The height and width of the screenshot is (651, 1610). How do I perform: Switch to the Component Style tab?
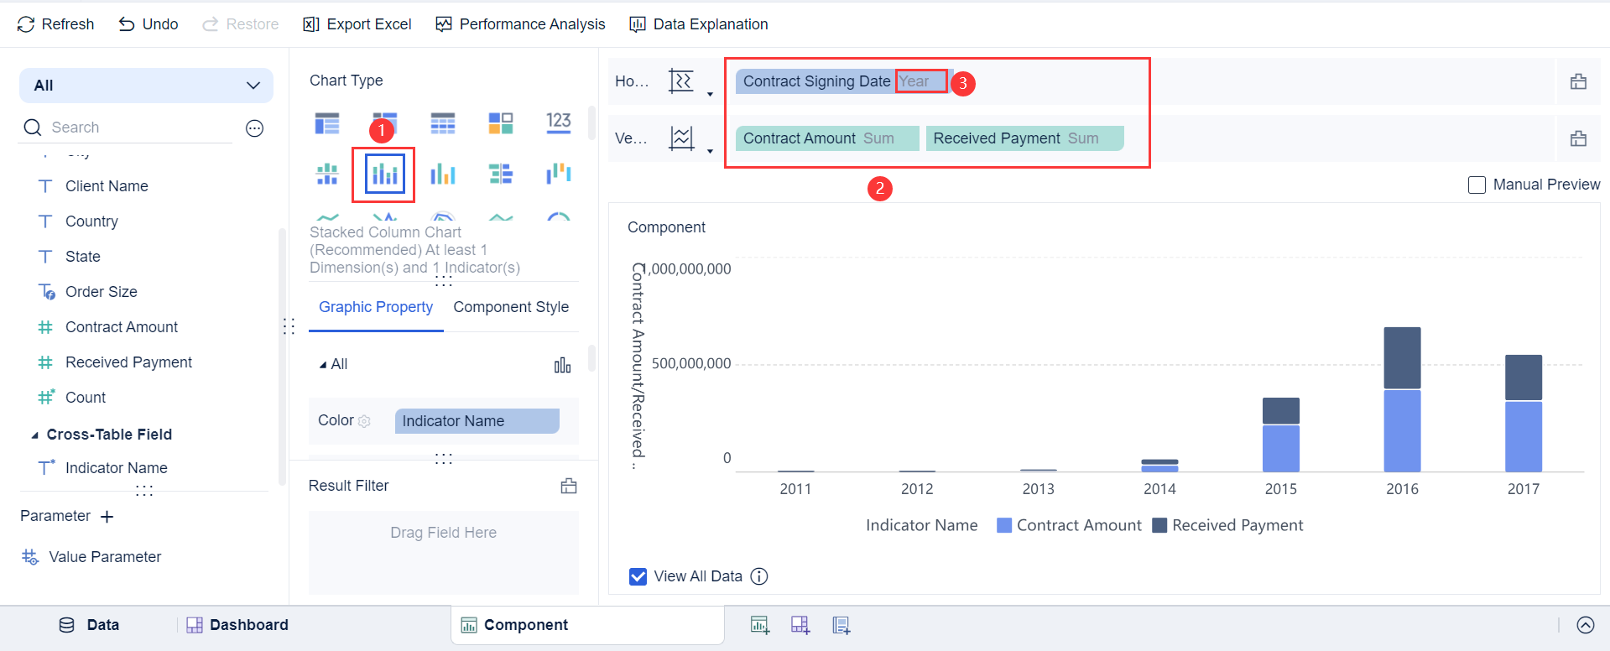click(511, 307)
